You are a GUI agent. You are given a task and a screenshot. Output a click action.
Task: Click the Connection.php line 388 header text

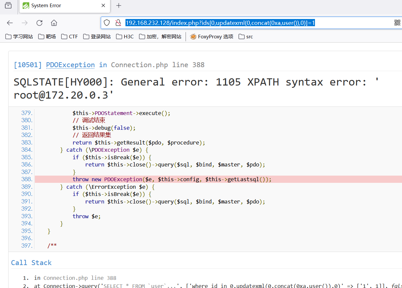click(x=158, y=65)
